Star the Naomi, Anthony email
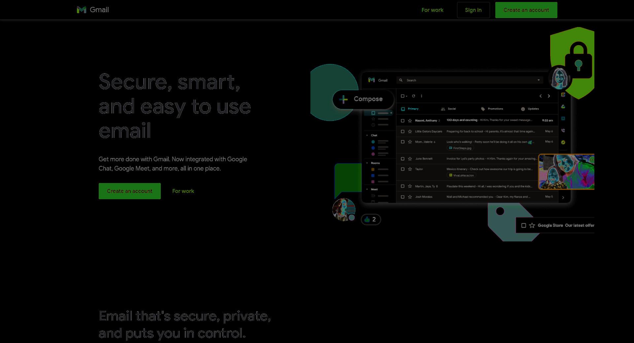The height and width of the screenshot is (343, 634). point(410,121)
